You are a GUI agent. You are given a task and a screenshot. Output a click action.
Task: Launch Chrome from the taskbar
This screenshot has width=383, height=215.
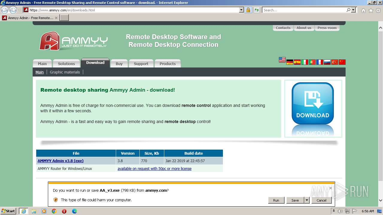coord(54,211)
